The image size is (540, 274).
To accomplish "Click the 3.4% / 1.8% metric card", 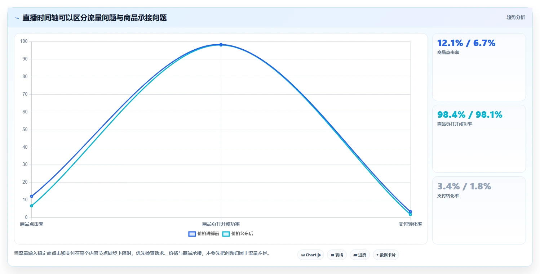I will coord(479,210).
